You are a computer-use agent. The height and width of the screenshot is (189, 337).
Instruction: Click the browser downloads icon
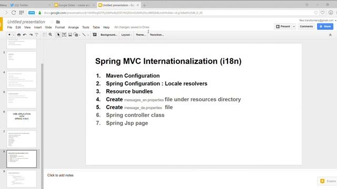point(331,13)
